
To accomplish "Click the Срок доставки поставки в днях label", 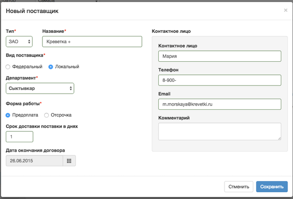I will 42,126.
